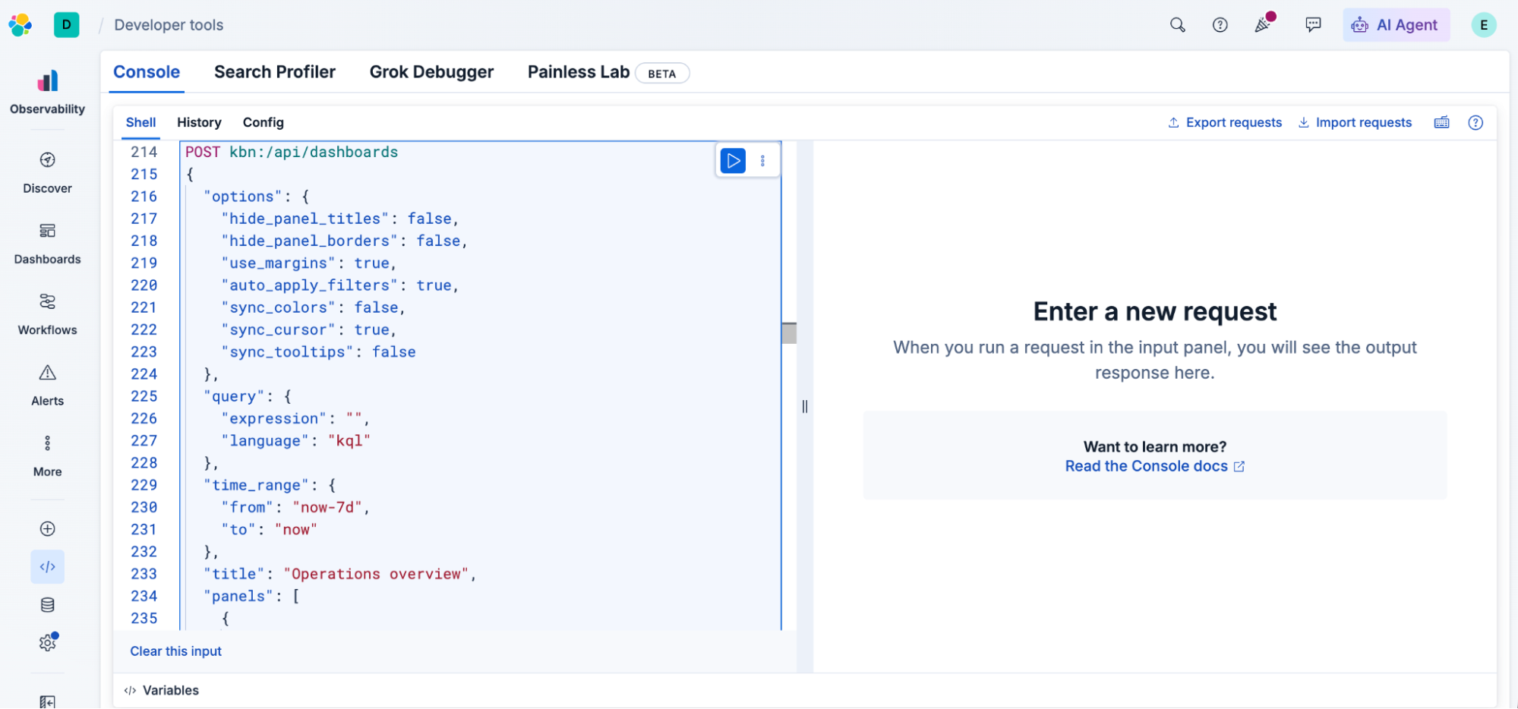The width and height of the screenshot is (1518, 709).
Task: Click the "panels": [ line
Action: pyautogui.click(x=251, y=596)
